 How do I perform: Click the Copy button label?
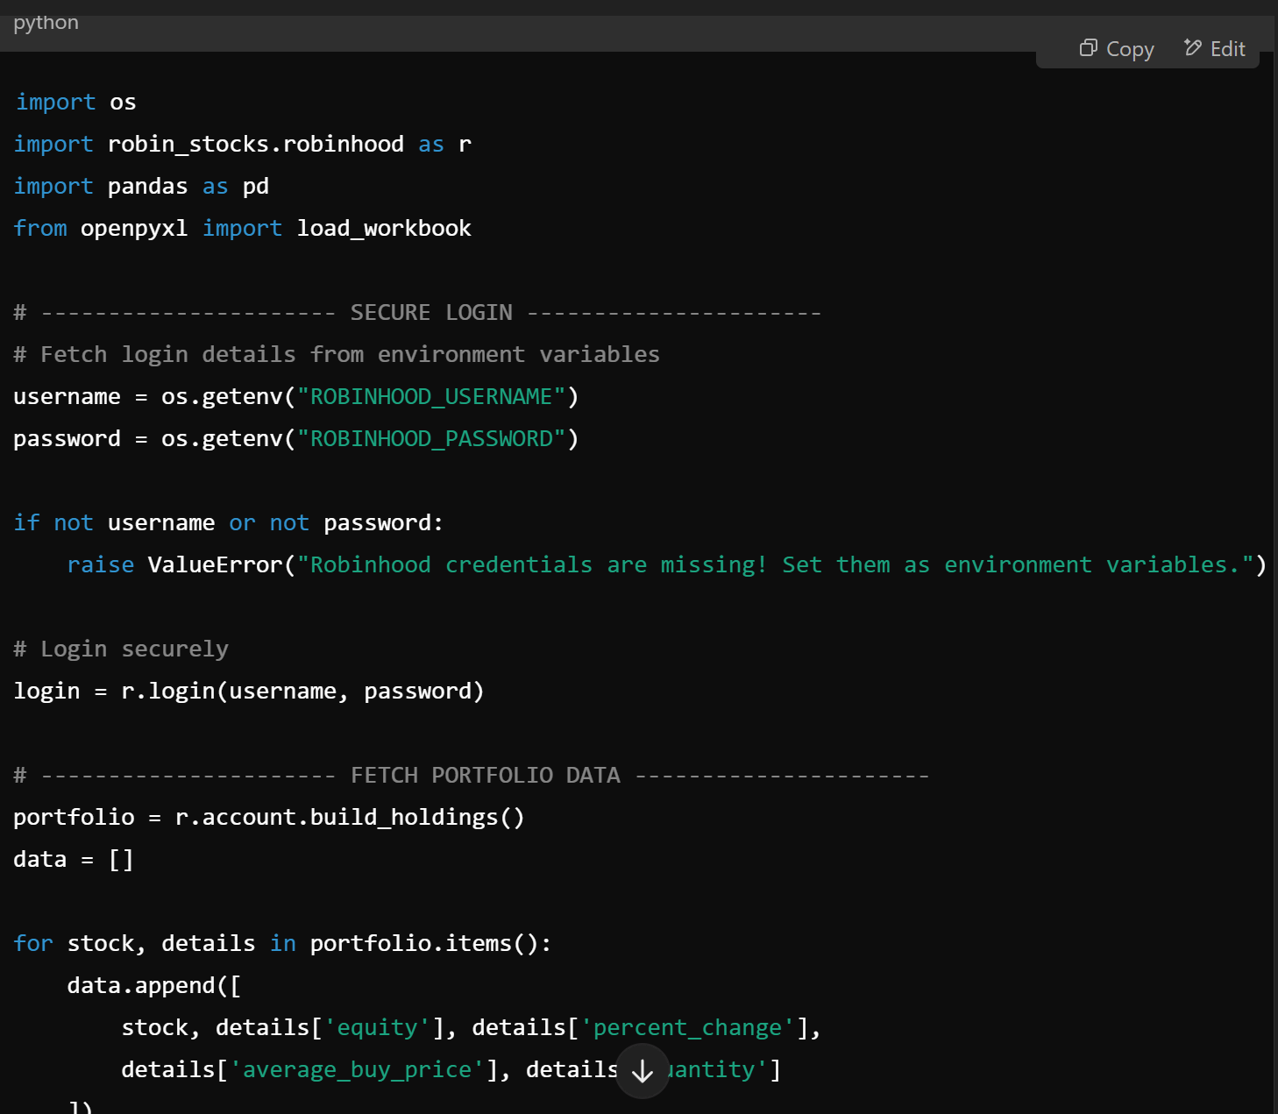[x=1129, y=49]
